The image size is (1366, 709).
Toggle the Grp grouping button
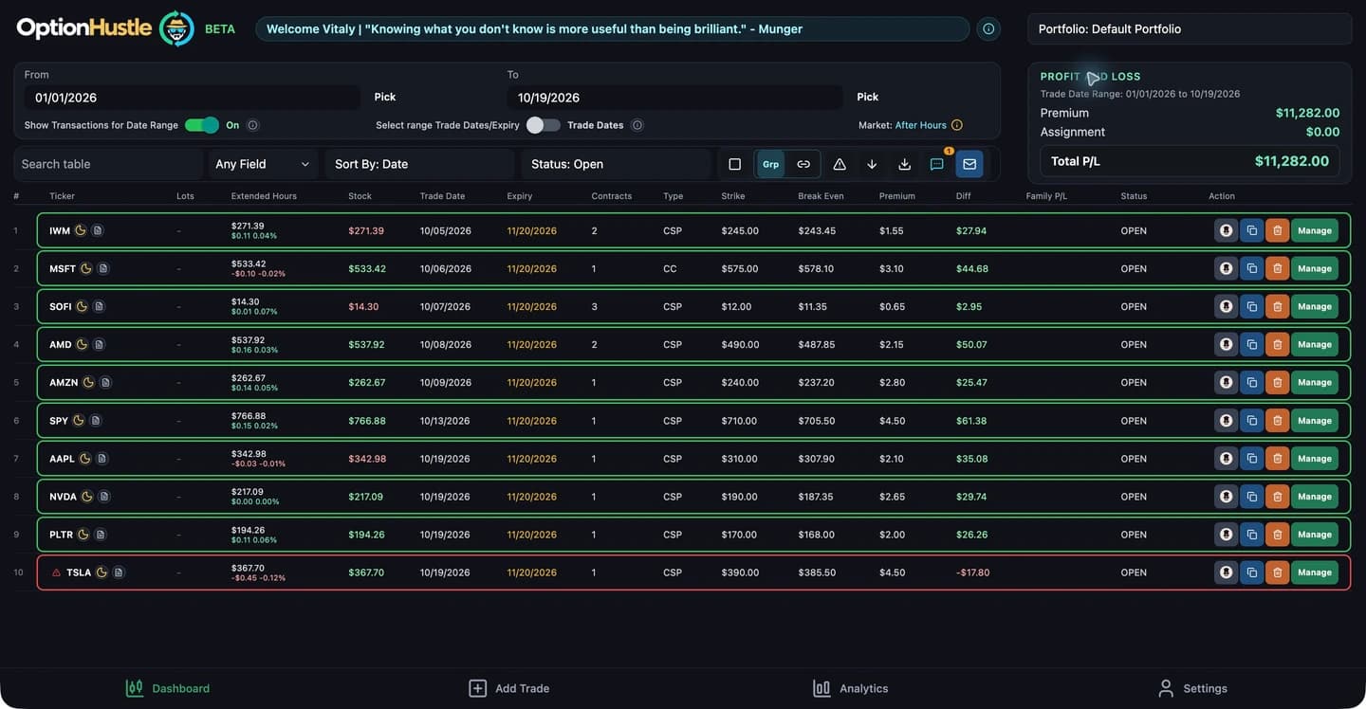(770, 164)
